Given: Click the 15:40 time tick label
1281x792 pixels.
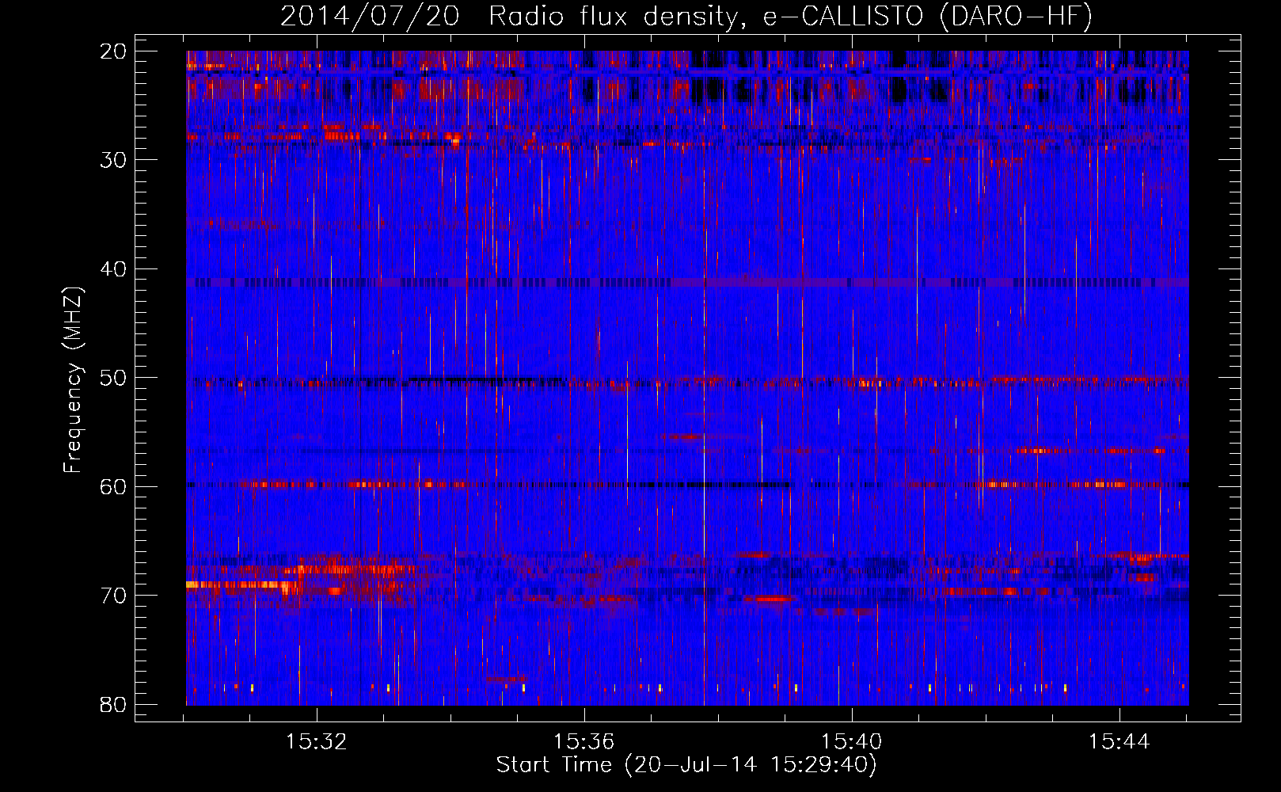Looking at the screenshot, I should (x=852, y=742).
